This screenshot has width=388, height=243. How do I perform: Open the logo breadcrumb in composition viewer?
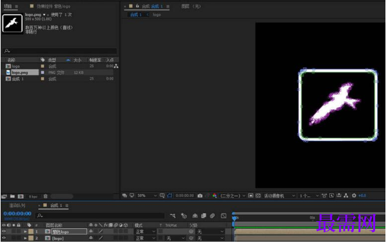pos(156,15)
